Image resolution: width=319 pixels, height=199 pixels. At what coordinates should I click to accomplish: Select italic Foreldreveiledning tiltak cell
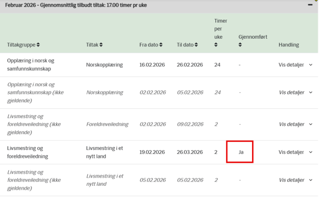click(x=107, y=125)
